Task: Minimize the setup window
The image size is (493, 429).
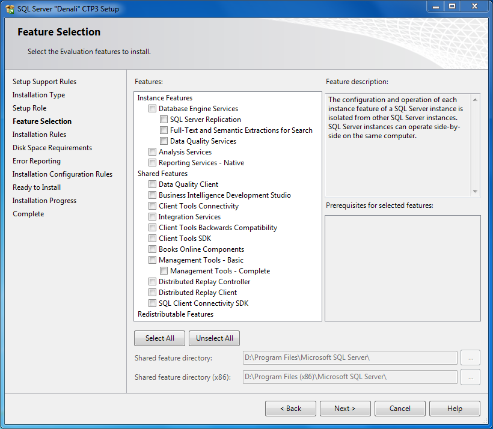Action: [x=436, y=7]
